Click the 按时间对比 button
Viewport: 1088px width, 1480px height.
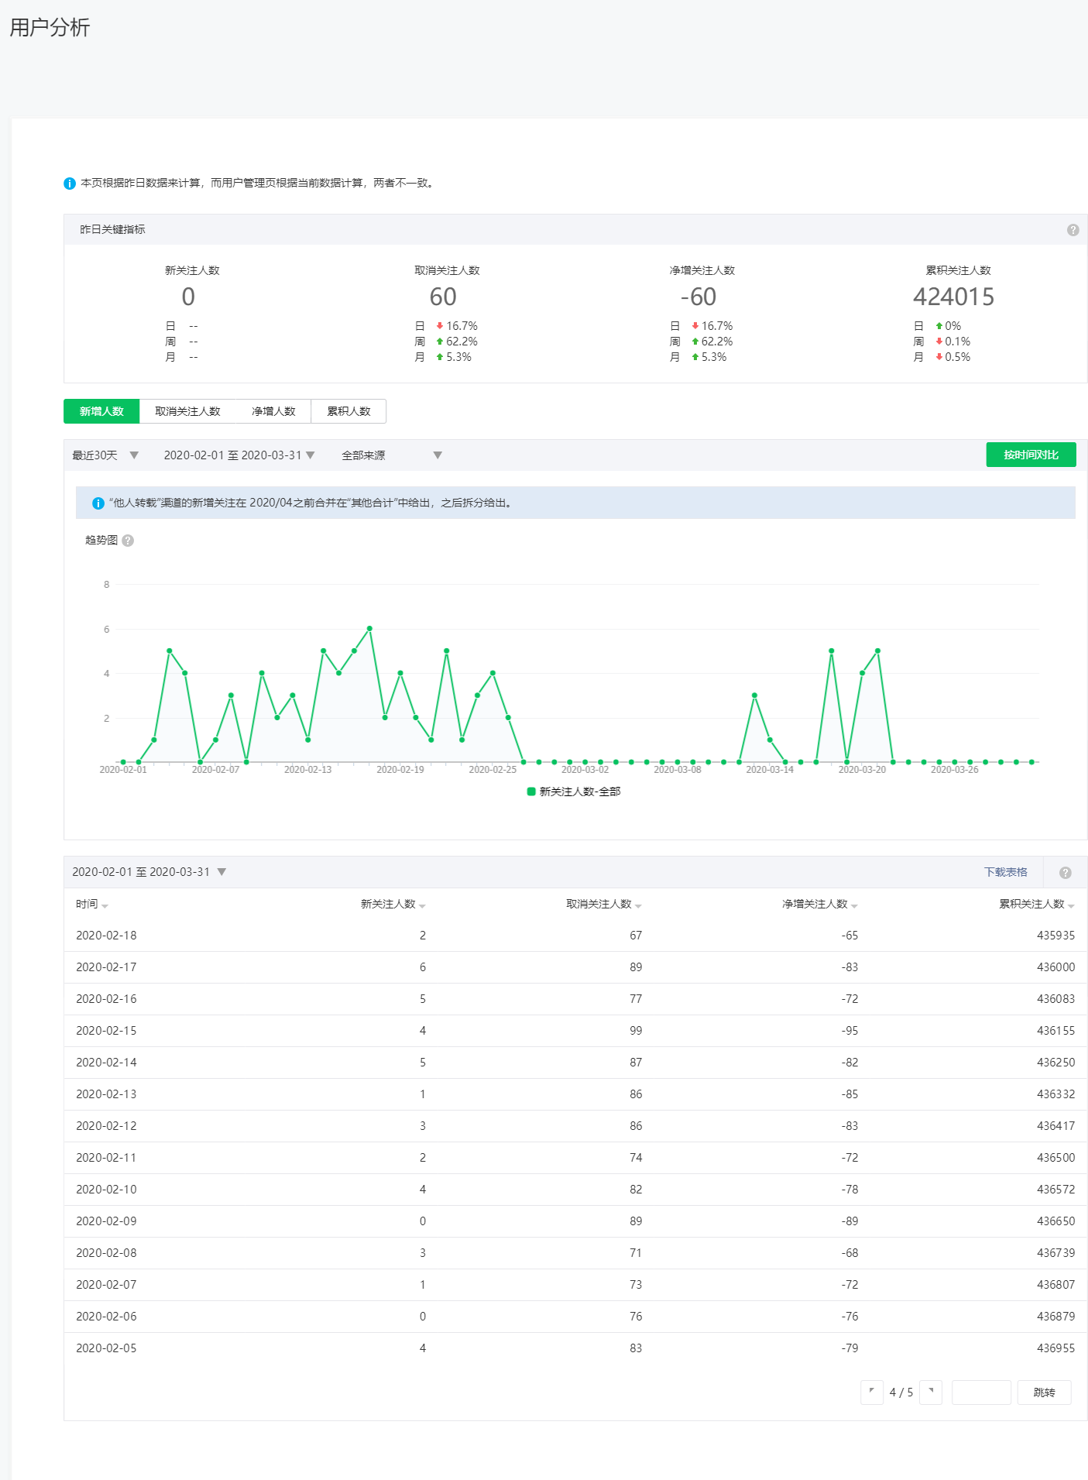(x=1031, y=455)
